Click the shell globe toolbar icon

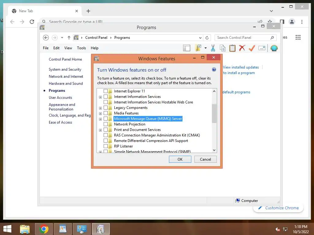click(274, 48)
